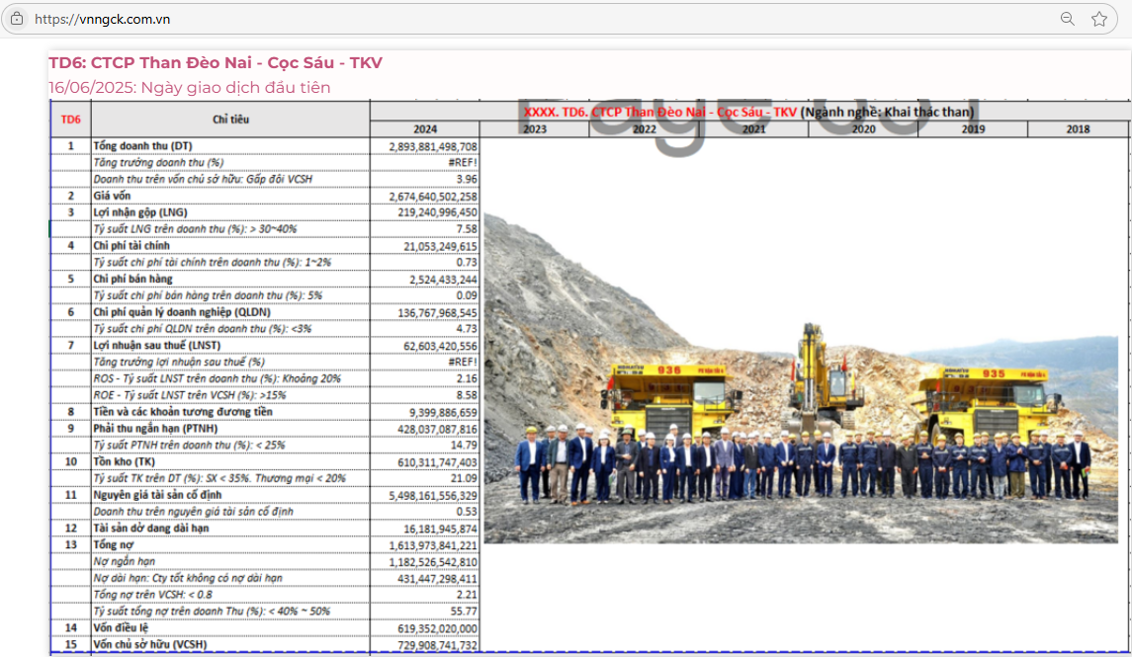Click the address bar URL vnngck.com.vn
Viewport: 1132px width, 657px height.
103,20
